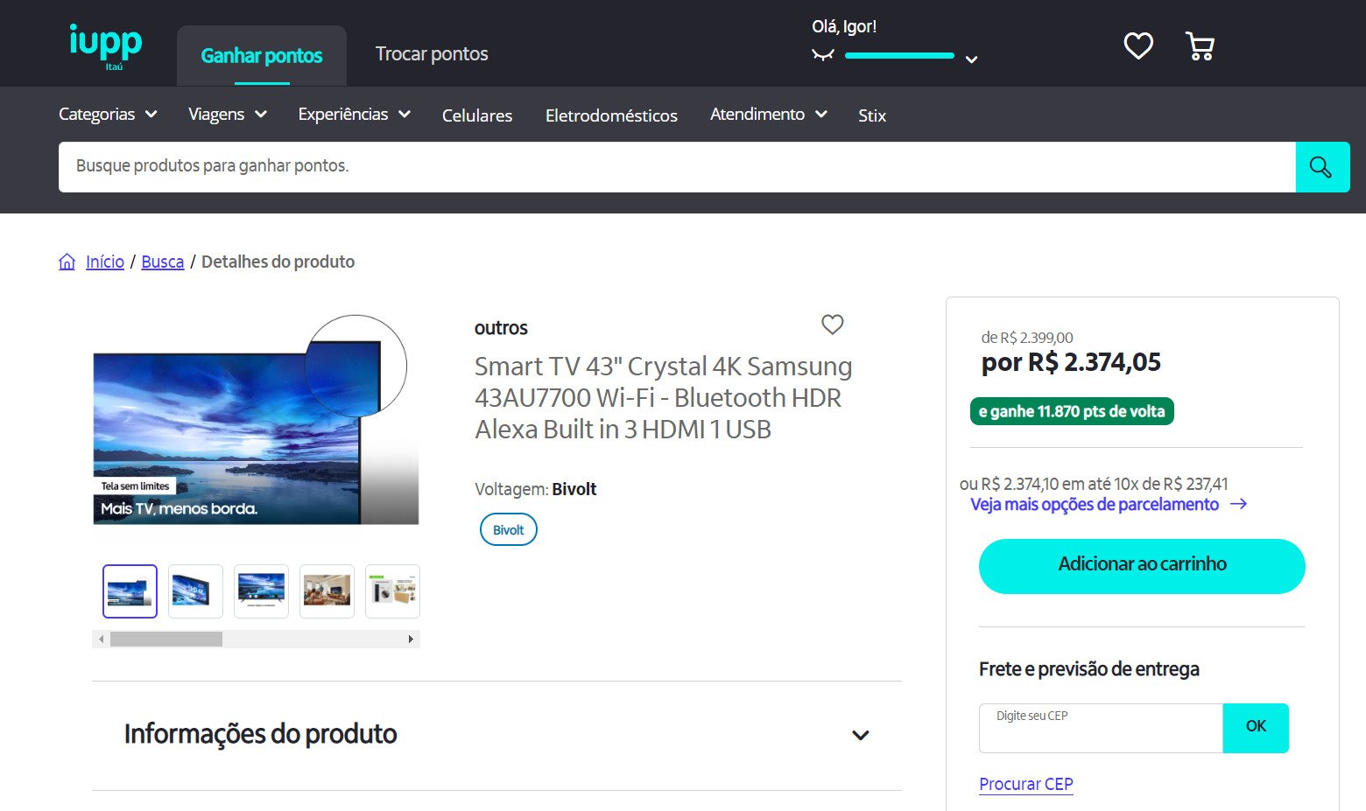
Task: Select the Bivolt voltage option
Action: point(509,529)
